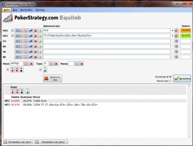Open the hand range selector for BB
This screenshot has width=193, height=146.
[x=19, y=57]
